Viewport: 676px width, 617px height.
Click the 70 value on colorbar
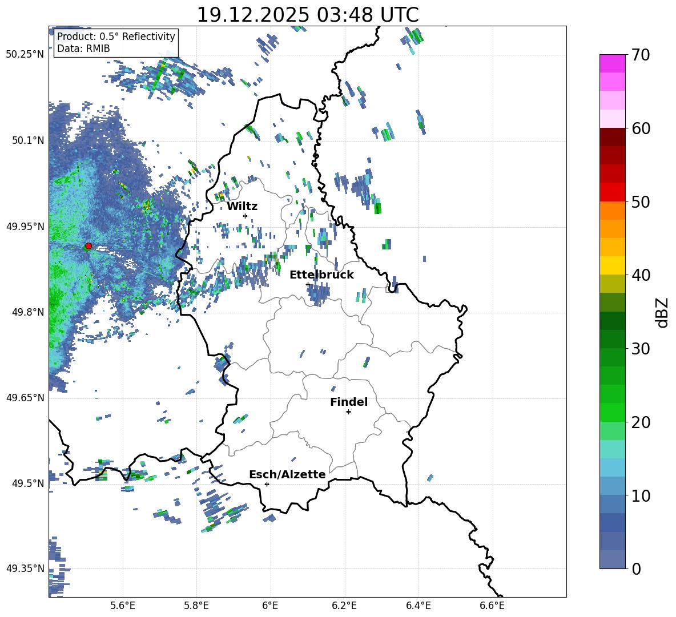coord(640,55)
